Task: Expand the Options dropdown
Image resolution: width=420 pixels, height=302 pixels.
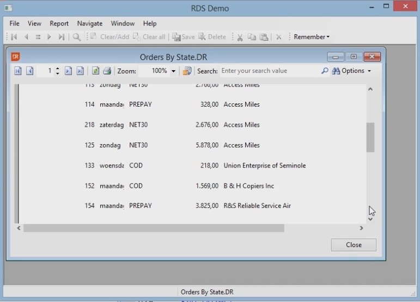Action: [x=352, y=71]
